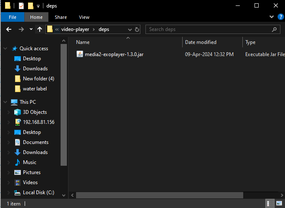The width and height of the screenshot is (285, 208).
Task: Switch to the View ribbon tab
Action: pos(84,17)
